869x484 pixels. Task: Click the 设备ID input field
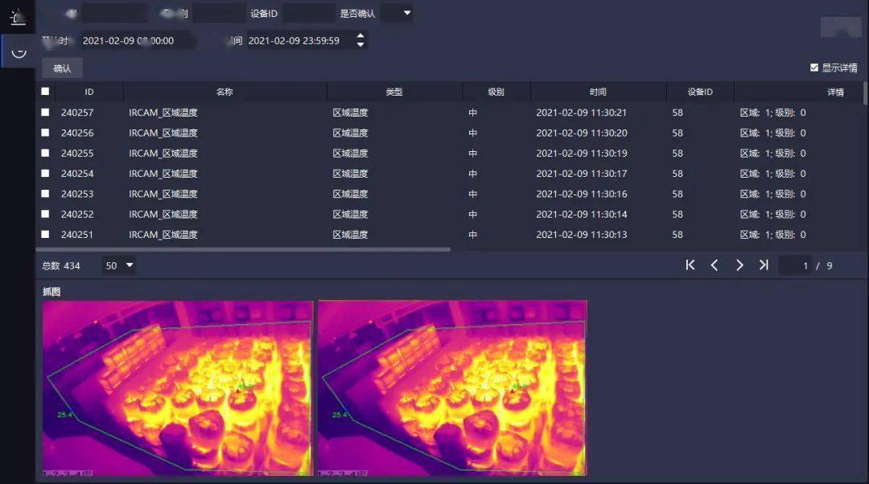click(308, 13)
